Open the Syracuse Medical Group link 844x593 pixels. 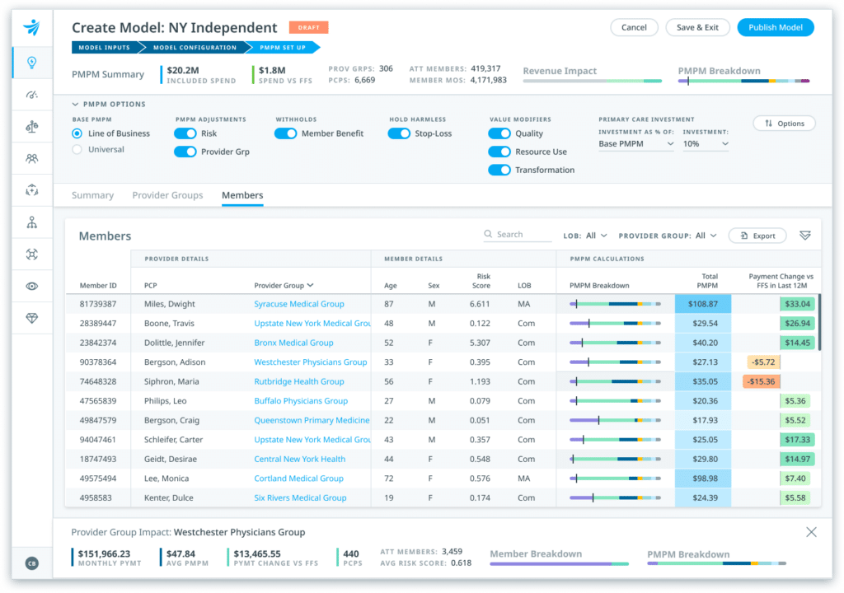[300, 302]
